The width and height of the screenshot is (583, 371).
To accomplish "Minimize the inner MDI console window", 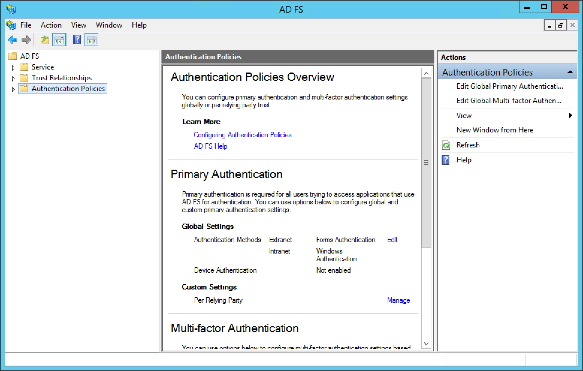I will pyautogui.click(x=549, y=25).
